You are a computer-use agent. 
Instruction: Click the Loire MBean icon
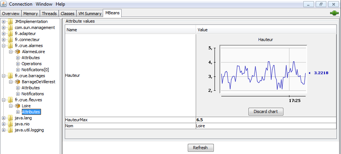click(x=17, y=106)
